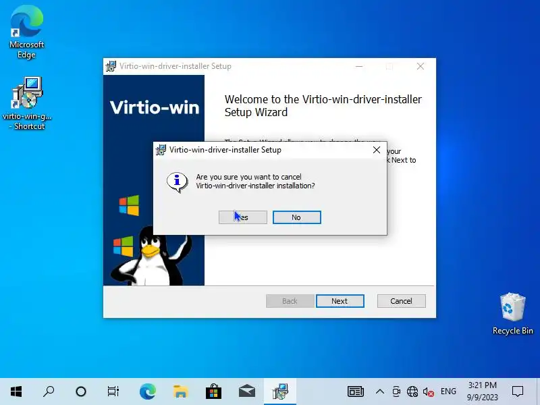
Task: Open Cortana from the taskbar
Action: (x=81, y=391)
